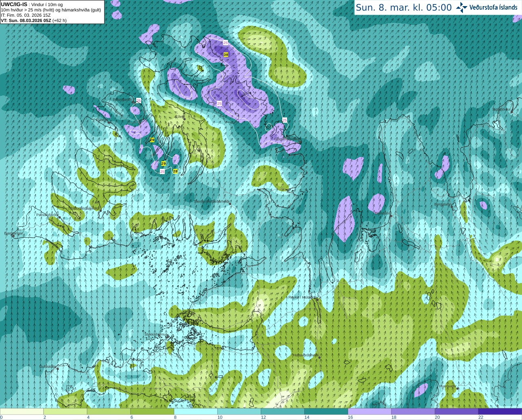Image resolution: width=522 pixels, height=420 pixels.
Task: Click the Siglufjörður station label
Action: [x=502, y=109]
